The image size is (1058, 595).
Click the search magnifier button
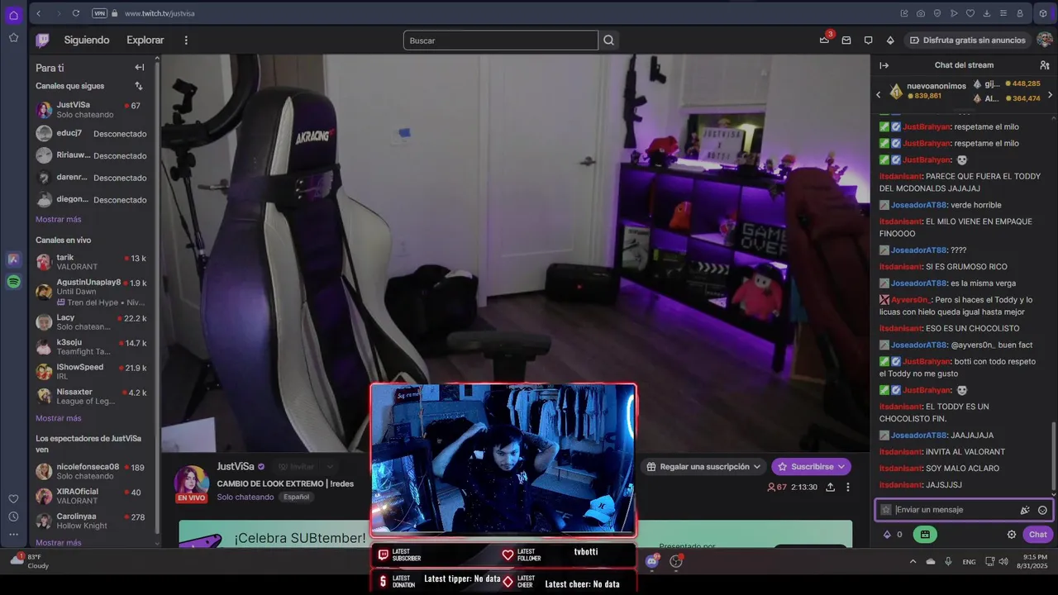(609, 40)
